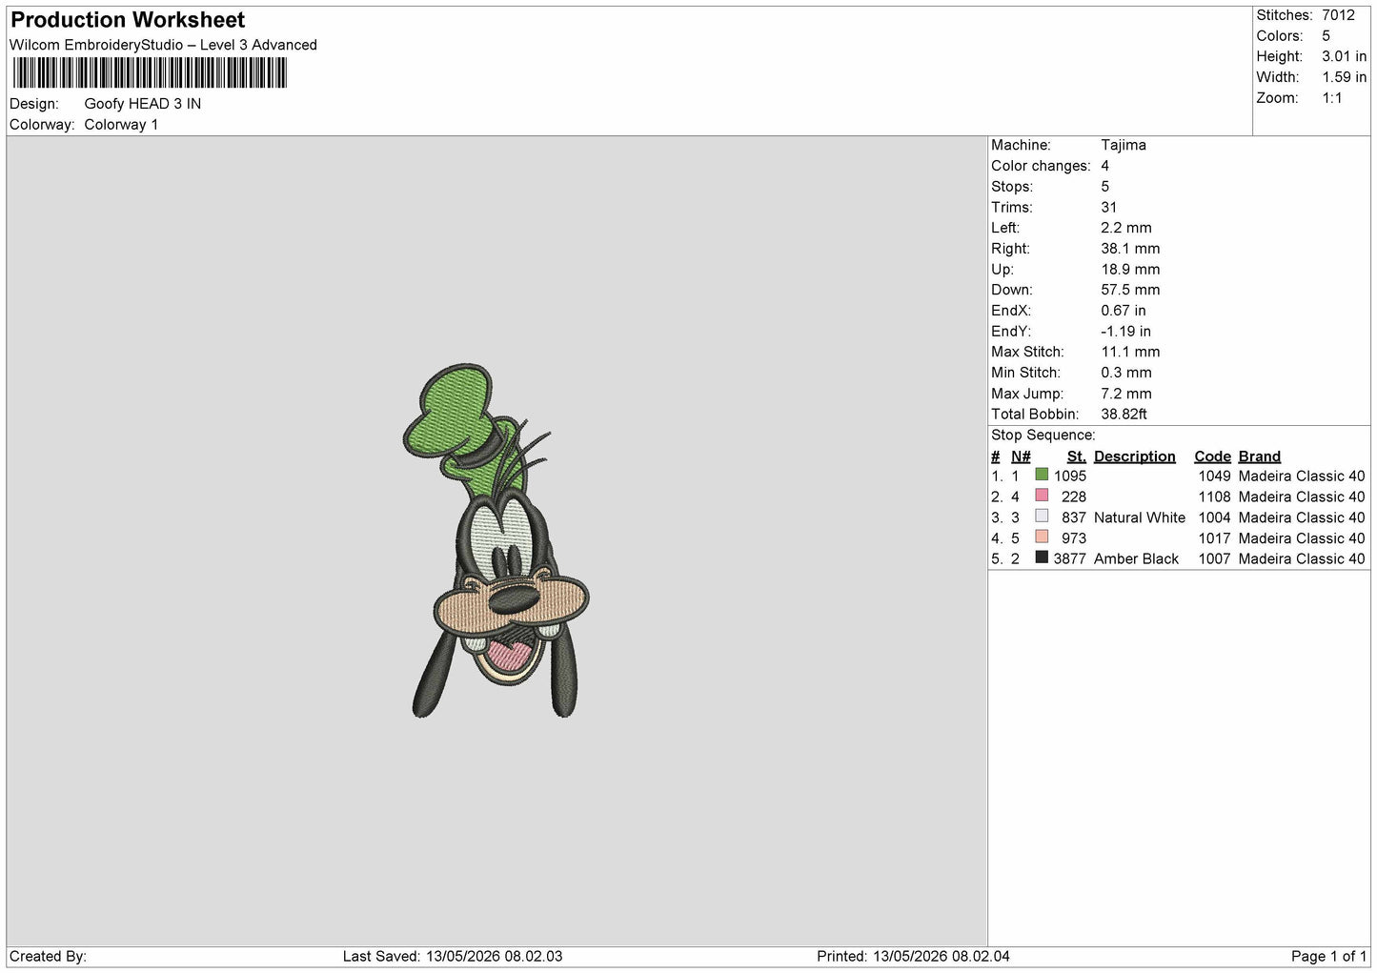
Task: Click the Amber Black color swatch
Action: (x=1042, y=557)
